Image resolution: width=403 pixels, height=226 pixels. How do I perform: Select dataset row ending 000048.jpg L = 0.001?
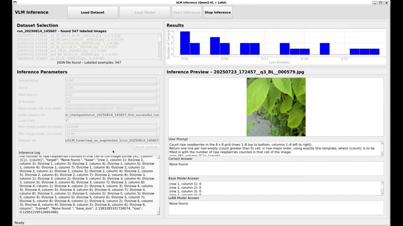[x=88, y=47]
